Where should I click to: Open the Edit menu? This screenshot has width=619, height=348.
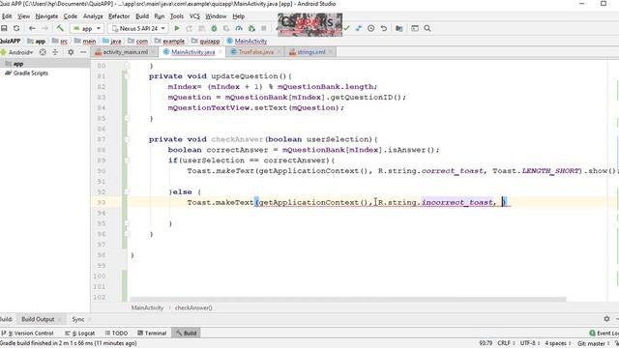tap(7, 16)
